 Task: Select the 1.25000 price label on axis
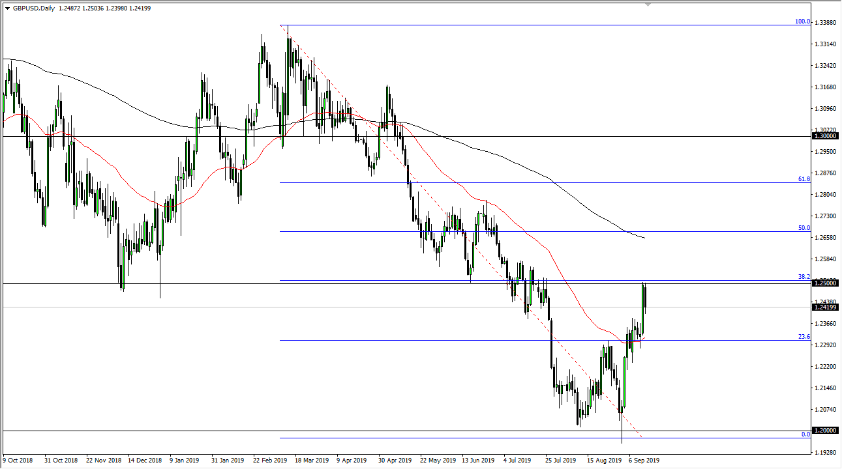[x=825, y=283]
